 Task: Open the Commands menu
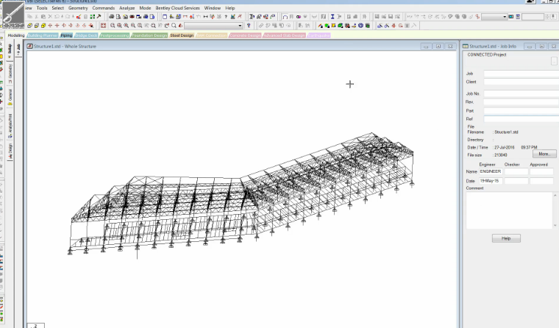tap(104, 8)
